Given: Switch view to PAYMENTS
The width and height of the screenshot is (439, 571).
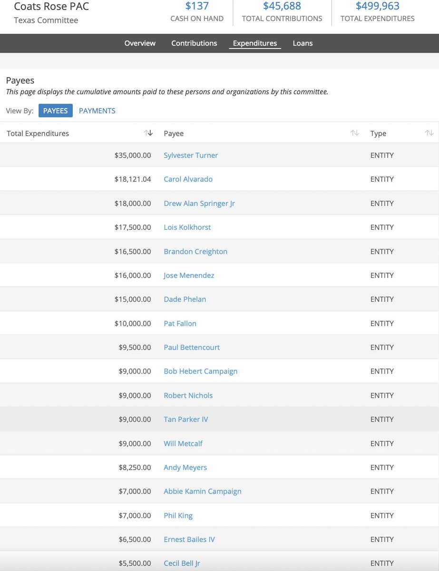Looking at the screenshot, I should click(x=97, y=111).
